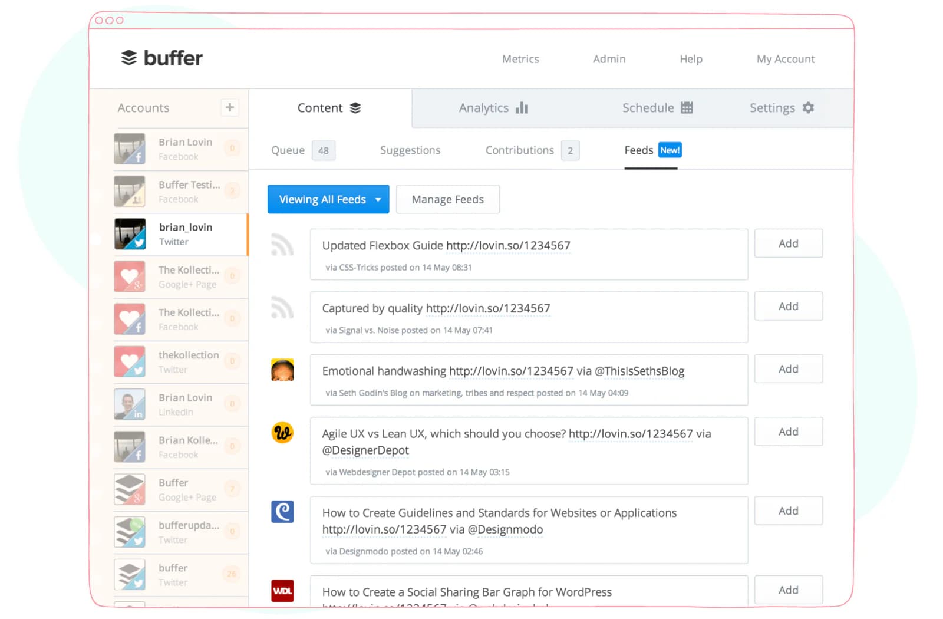
Task: Open the Settings tab
Action: [782, 108]
